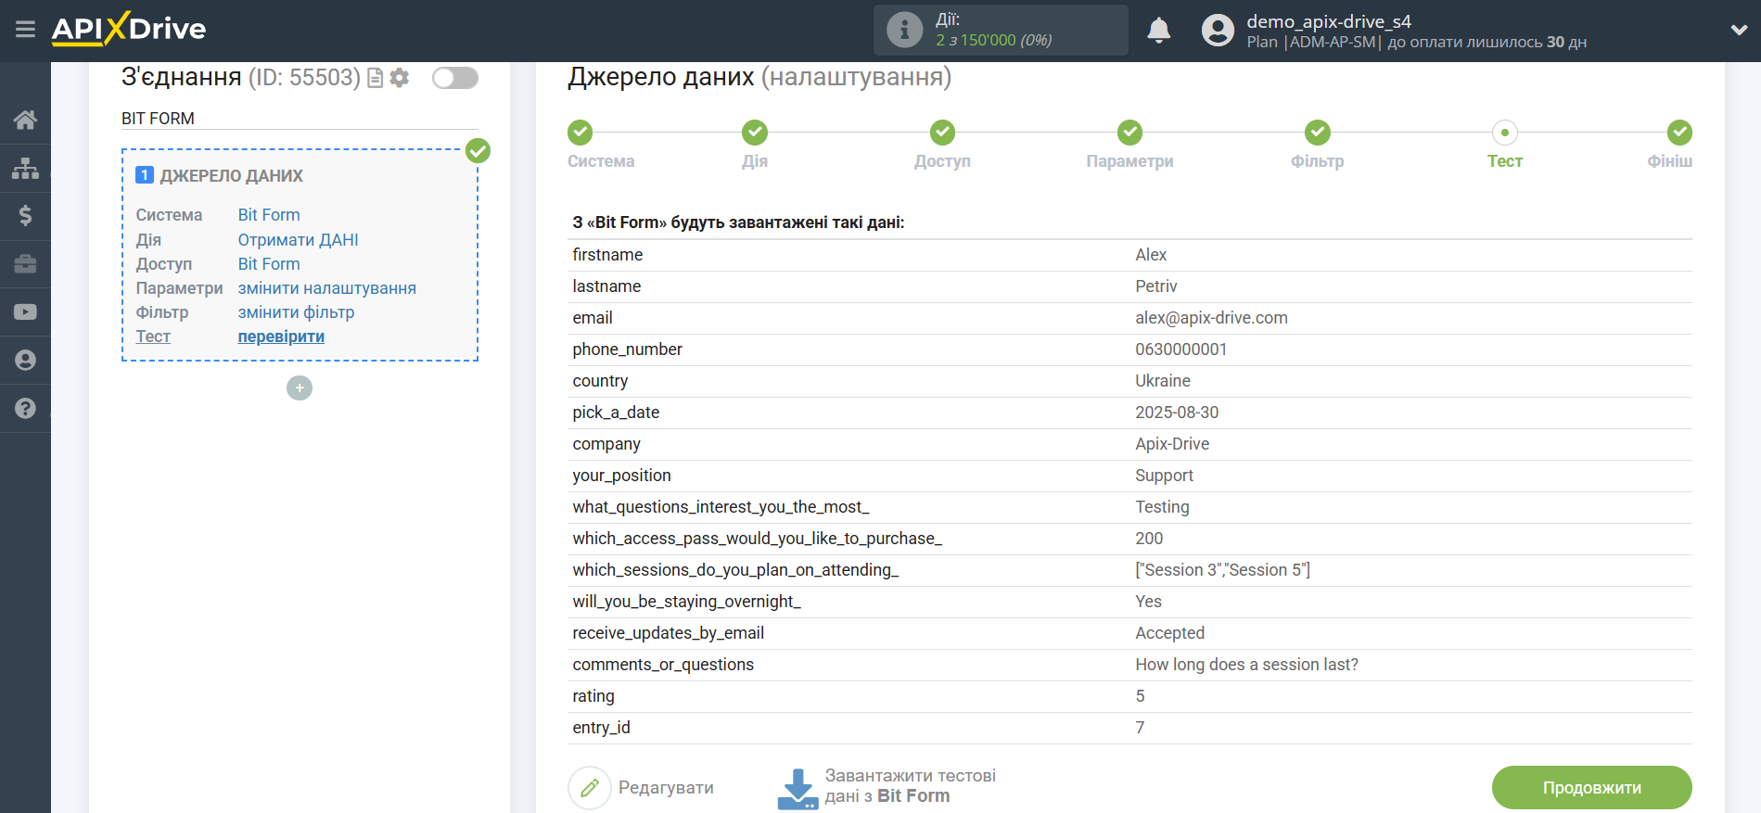
Task: Select the firstname value Alex
Action: (1151, 255)
